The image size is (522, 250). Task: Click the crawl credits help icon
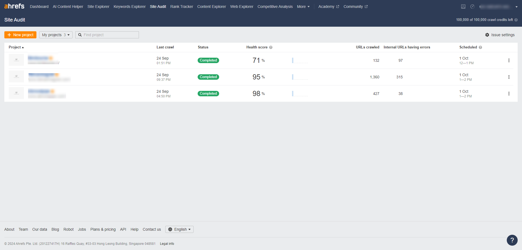click(516, 20)
